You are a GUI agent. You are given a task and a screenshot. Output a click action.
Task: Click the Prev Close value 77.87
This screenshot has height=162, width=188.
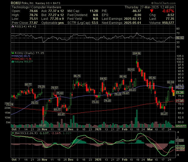click(34, 23)
